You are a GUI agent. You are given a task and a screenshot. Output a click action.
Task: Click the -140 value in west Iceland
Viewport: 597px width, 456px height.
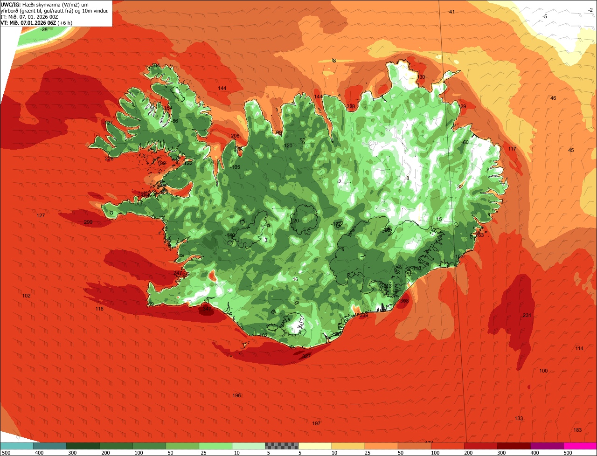[x=230, y=235]
